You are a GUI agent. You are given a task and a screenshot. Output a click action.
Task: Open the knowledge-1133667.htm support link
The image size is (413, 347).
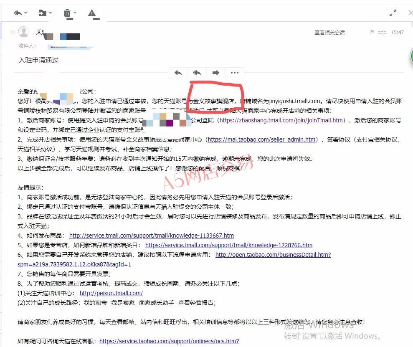click(x=152, y=236)
